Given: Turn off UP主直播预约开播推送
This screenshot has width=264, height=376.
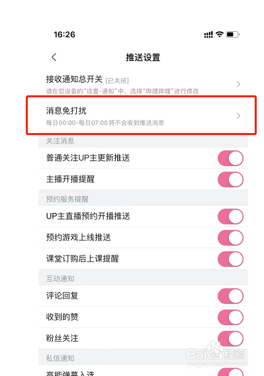Looking at the screenshot, I should (x=230, y=216).
